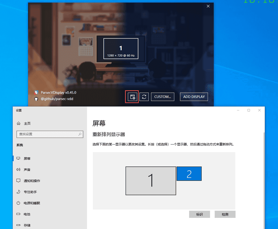Select monitor 2 in display arrangement

pos(189,174)
